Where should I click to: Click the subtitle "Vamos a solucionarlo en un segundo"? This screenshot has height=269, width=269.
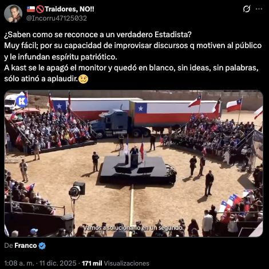(x=133, y=228)
